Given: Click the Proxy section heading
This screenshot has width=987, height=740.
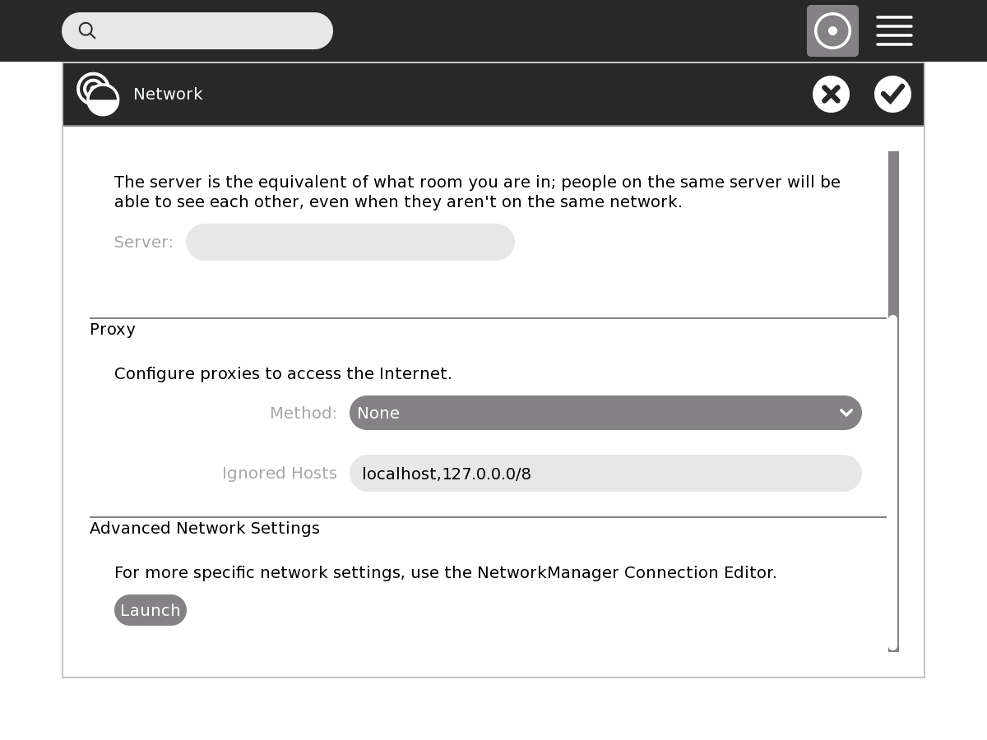Looking at the screenshot, I should coord(113,329).
